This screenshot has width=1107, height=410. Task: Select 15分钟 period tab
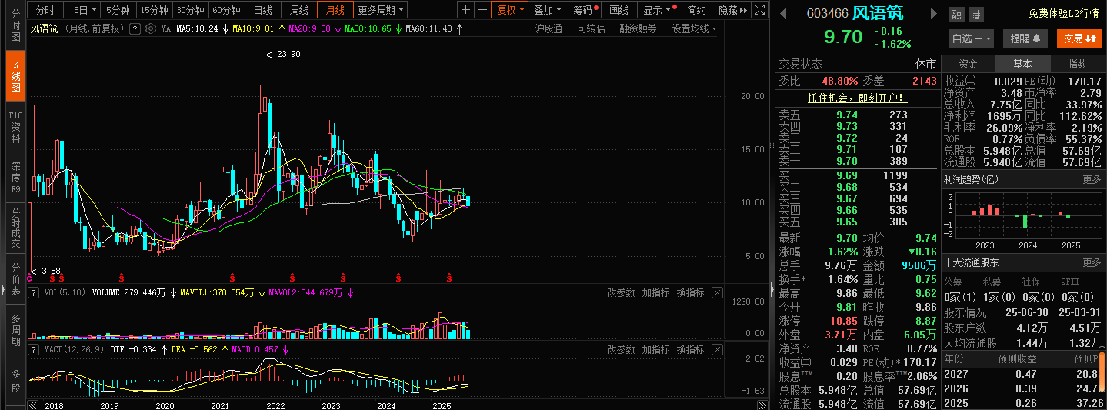pos(154,10)
